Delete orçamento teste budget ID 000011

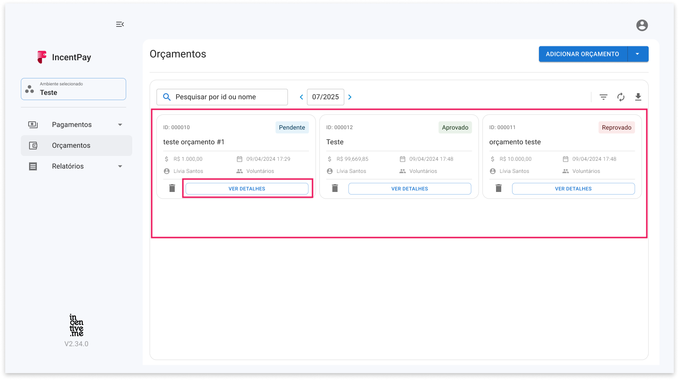point(499,188)
